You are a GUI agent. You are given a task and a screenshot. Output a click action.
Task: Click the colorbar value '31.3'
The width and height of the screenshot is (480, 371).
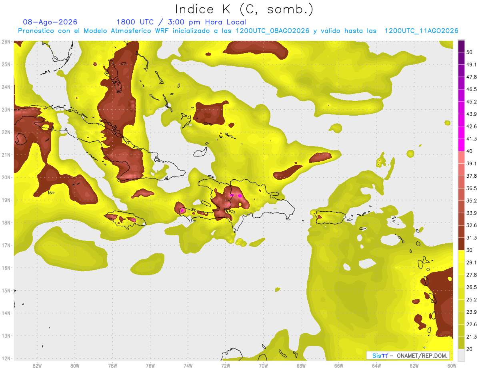[x=471, y=238]
